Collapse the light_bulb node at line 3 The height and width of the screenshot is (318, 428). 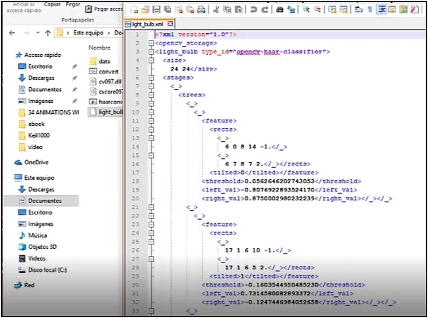click(151, 52)
